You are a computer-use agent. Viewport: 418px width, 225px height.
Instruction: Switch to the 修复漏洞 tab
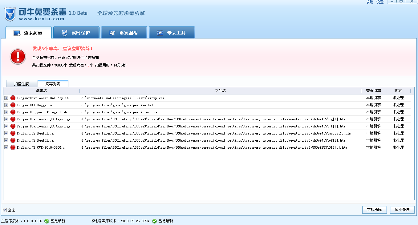pyautogui.click(x=124, y=33)
